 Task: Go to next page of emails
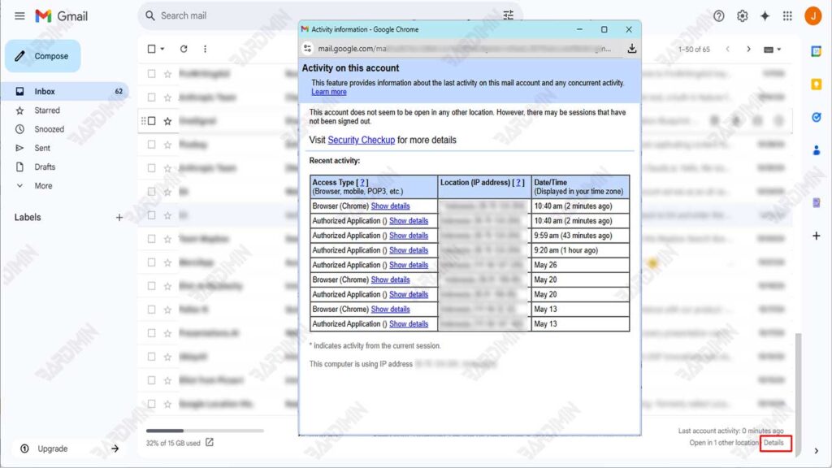pyautogui.click(x=748, y=49)
